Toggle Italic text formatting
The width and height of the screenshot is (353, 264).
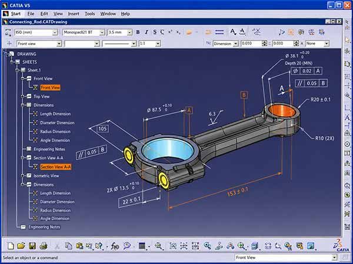146,32
